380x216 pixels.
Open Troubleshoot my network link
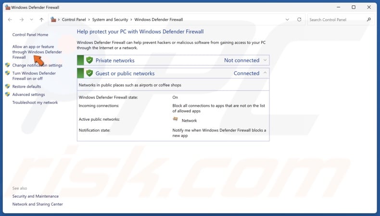(x=35, y=102)
